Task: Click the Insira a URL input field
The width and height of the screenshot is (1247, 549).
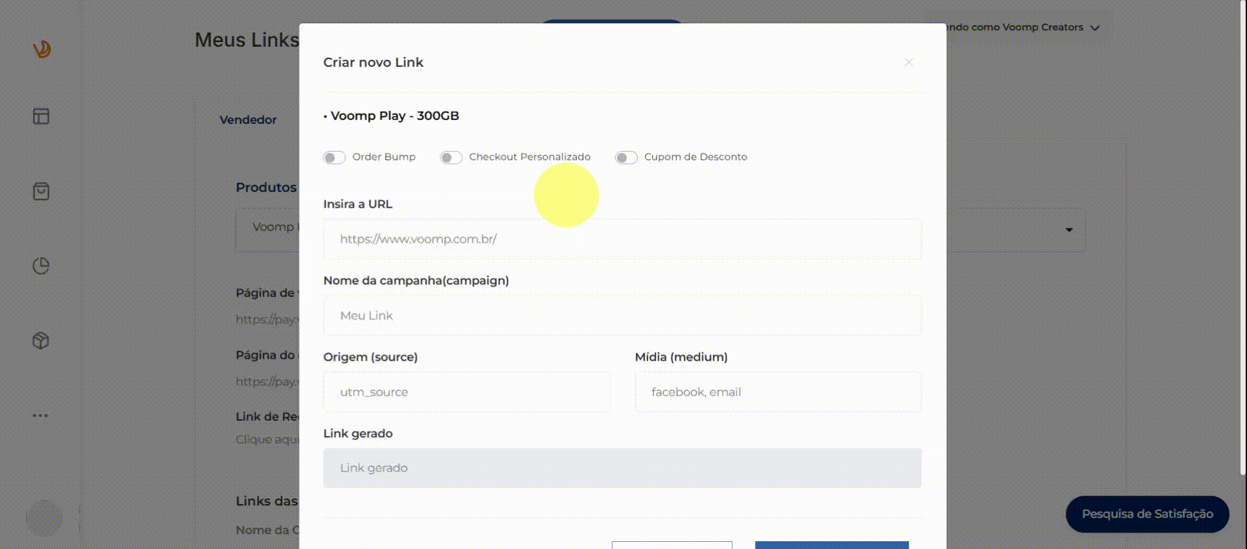Action: [622, 239]
